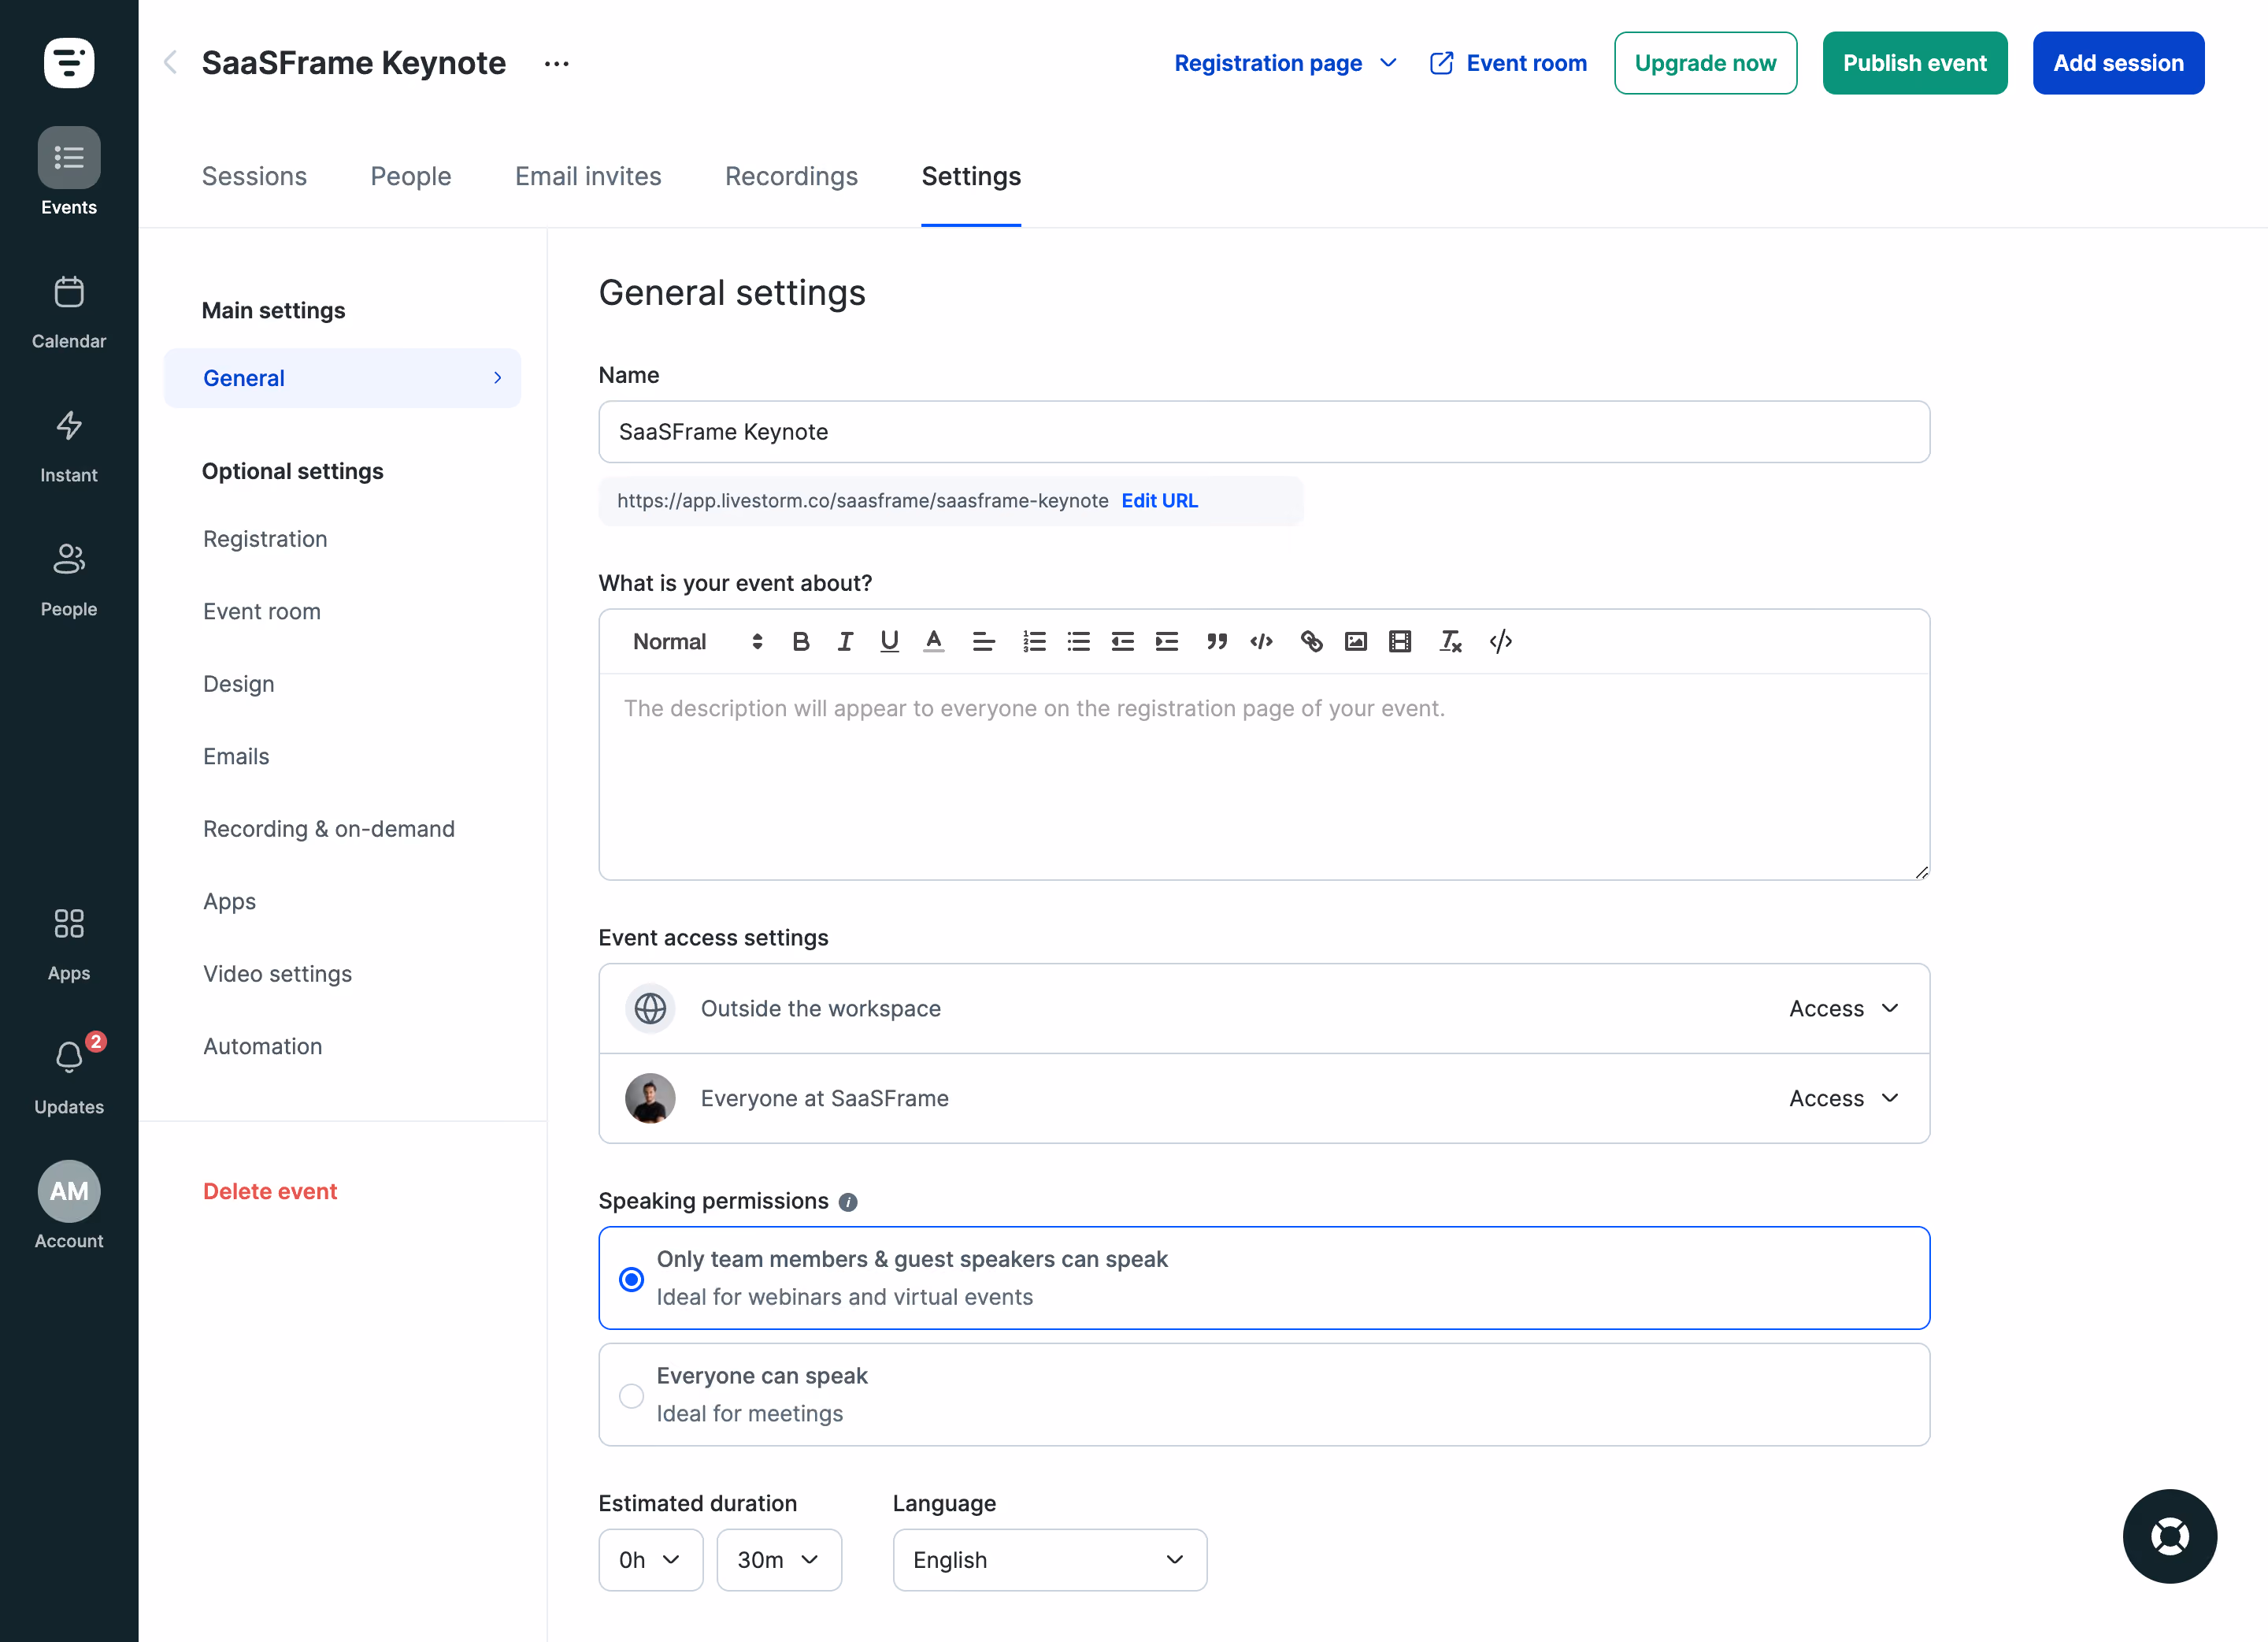
Task: Insert a code block
Action: click(x=1261, y=641)
